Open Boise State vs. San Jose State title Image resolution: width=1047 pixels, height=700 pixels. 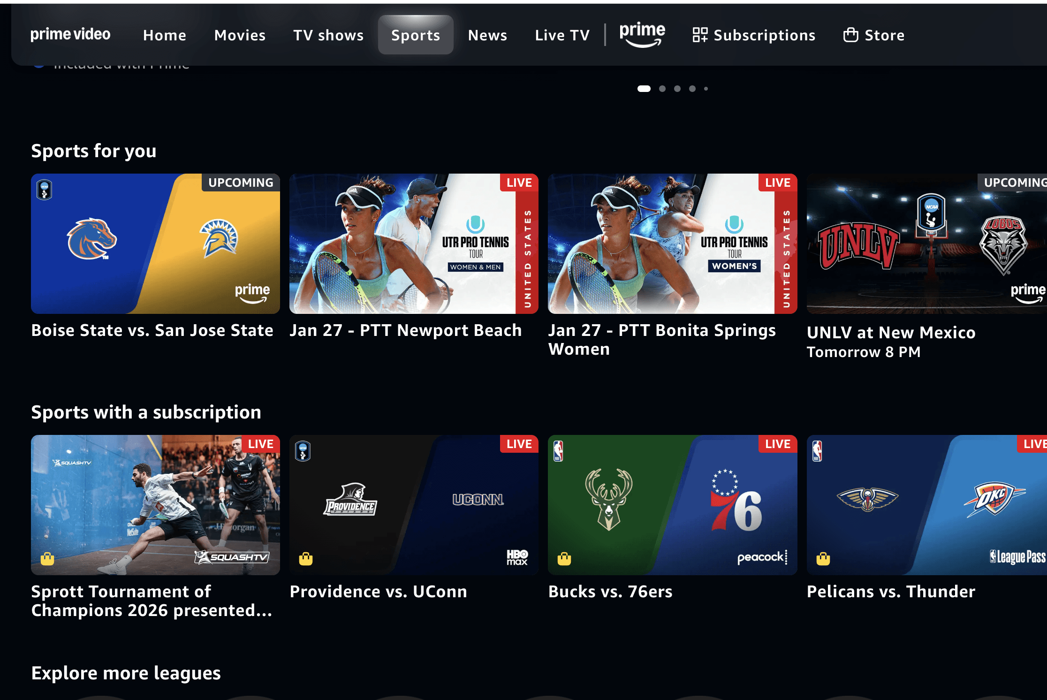click(152, 330)
